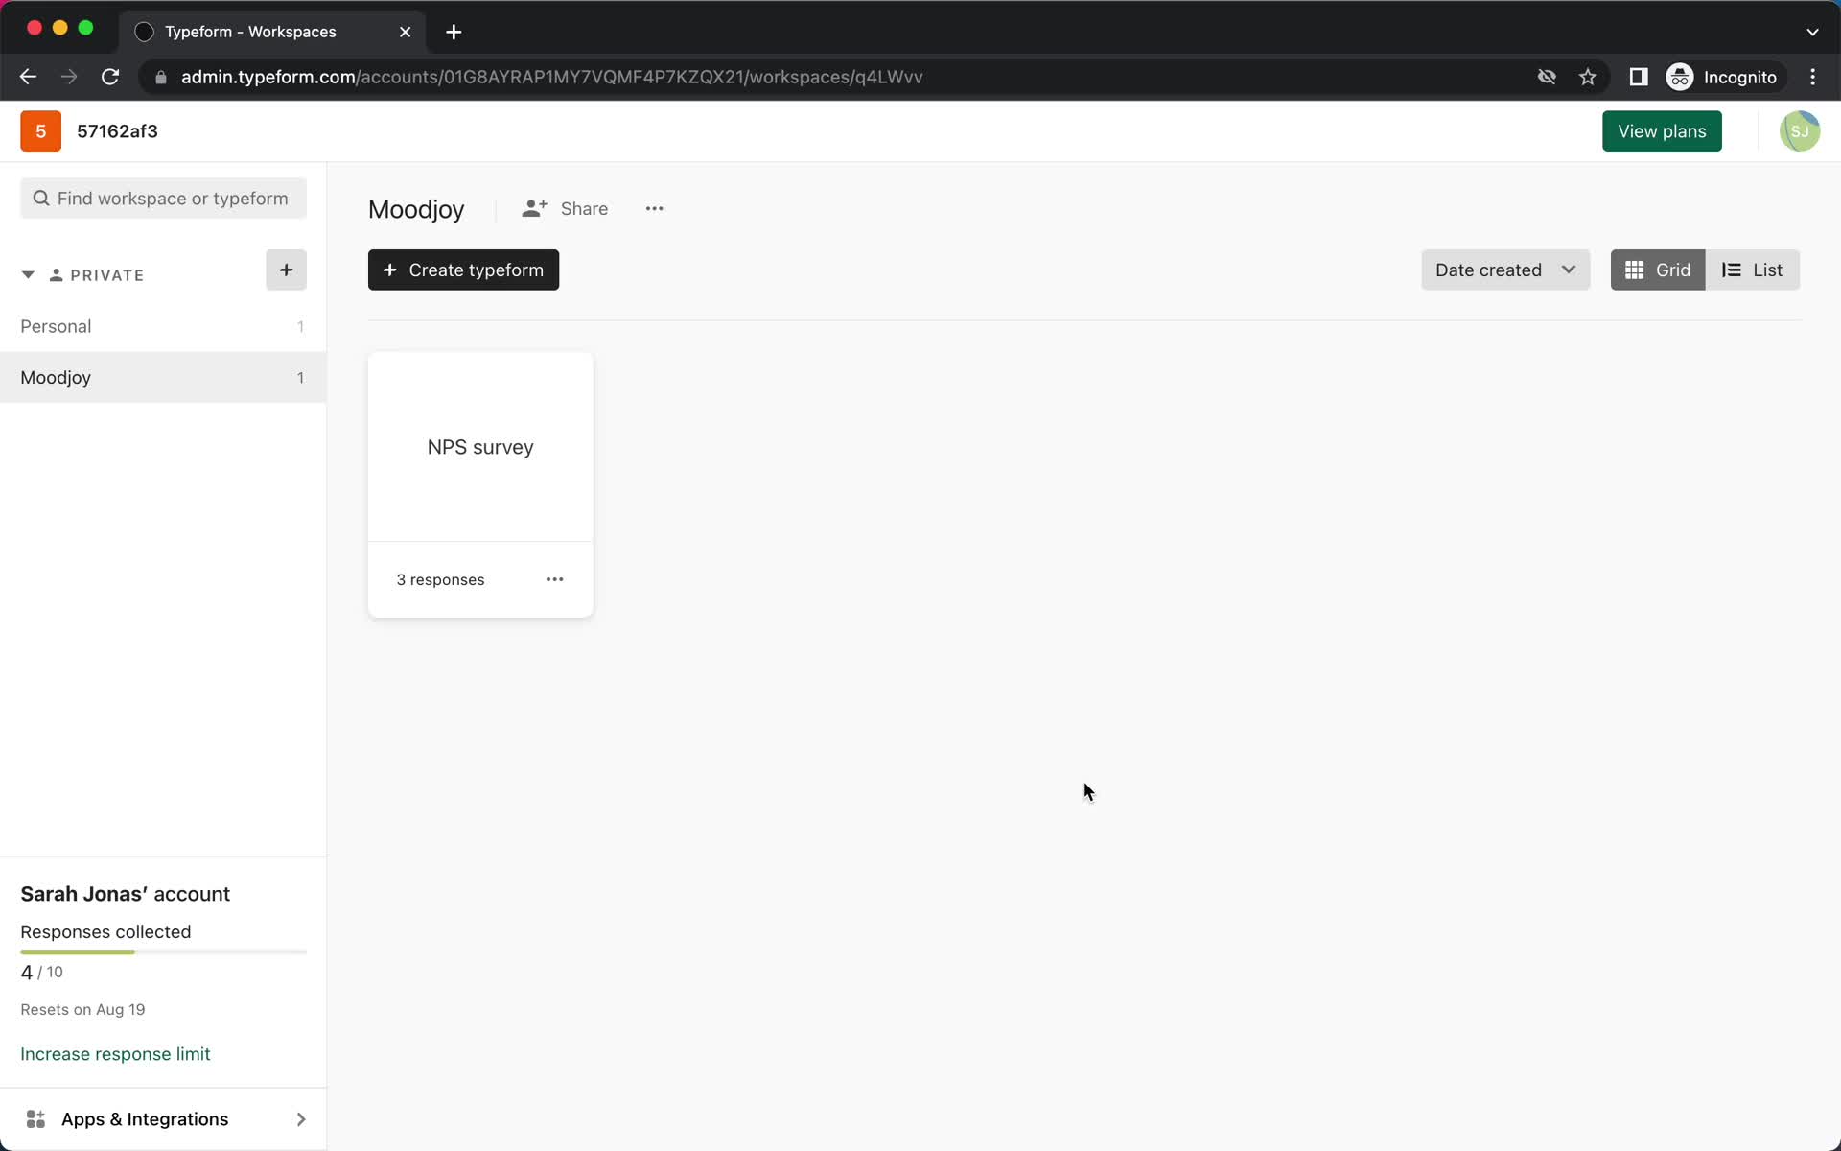
Task: Click the responses collected progress bar
Action: click(x=163, y=951)
